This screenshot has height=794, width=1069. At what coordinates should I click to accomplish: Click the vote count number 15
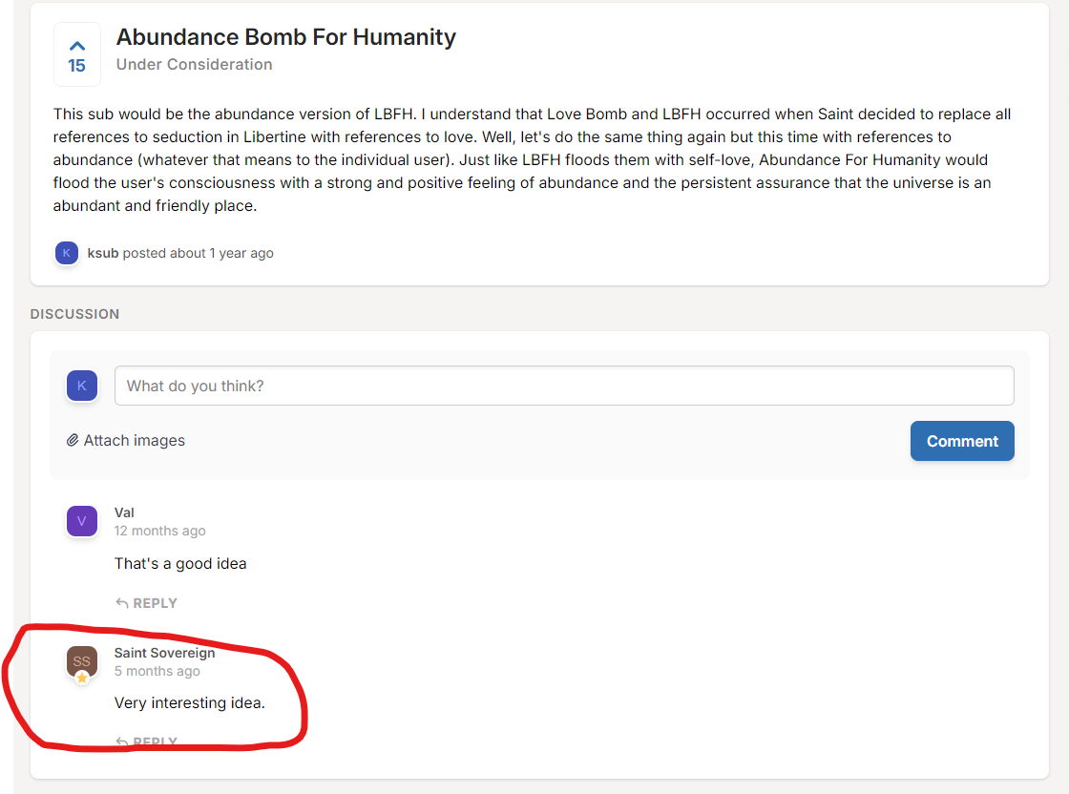coord(76,66)
